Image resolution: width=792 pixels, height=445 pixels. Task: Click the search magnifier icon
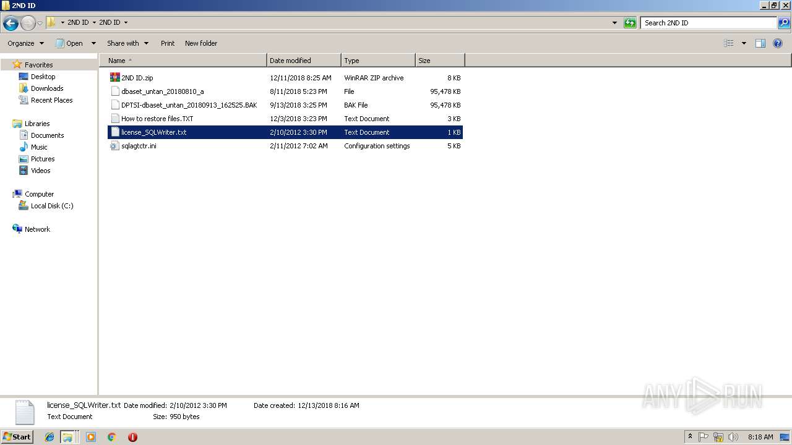point(784,23)
